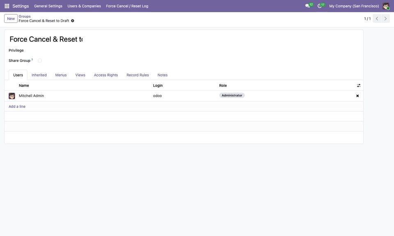Screen dimensions: 394x236
Task: Sort by the Name column header
Action: pos(24,86)
